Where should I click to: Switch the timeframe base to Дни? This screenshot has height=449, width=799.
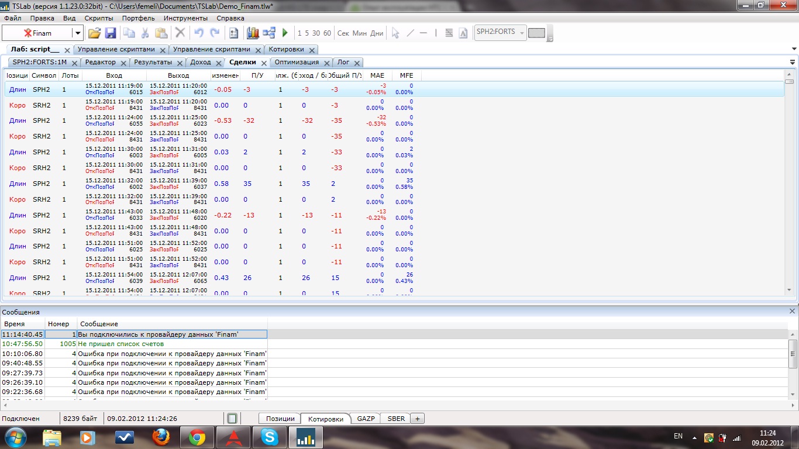[x=377, y=33]
